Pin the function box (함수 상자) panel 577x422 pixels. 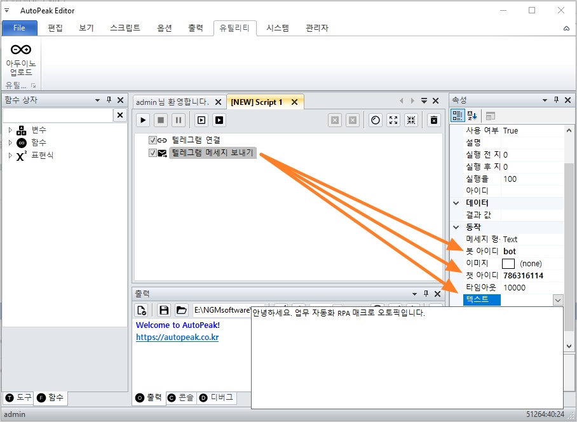tap(109, 100)
